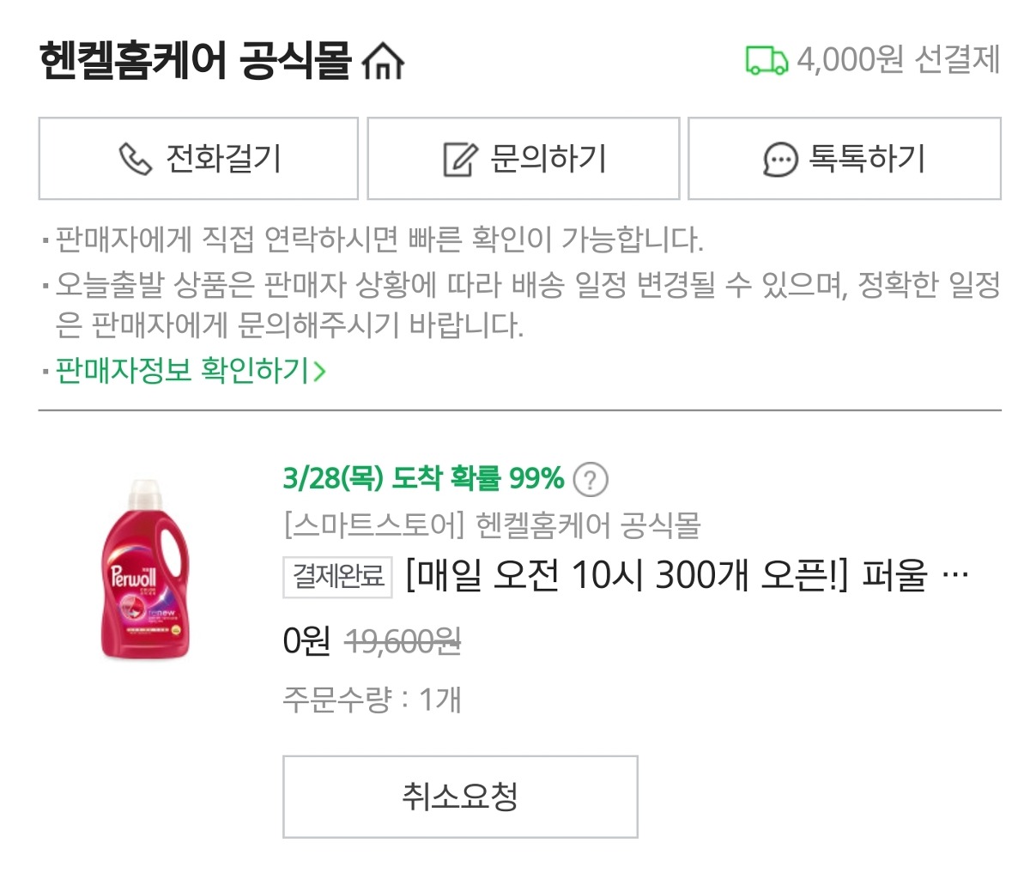The width and height of the screenshot is (1030, 879).
Task: Tap the 전화걸기 button
Action: [x=198, y=159]
